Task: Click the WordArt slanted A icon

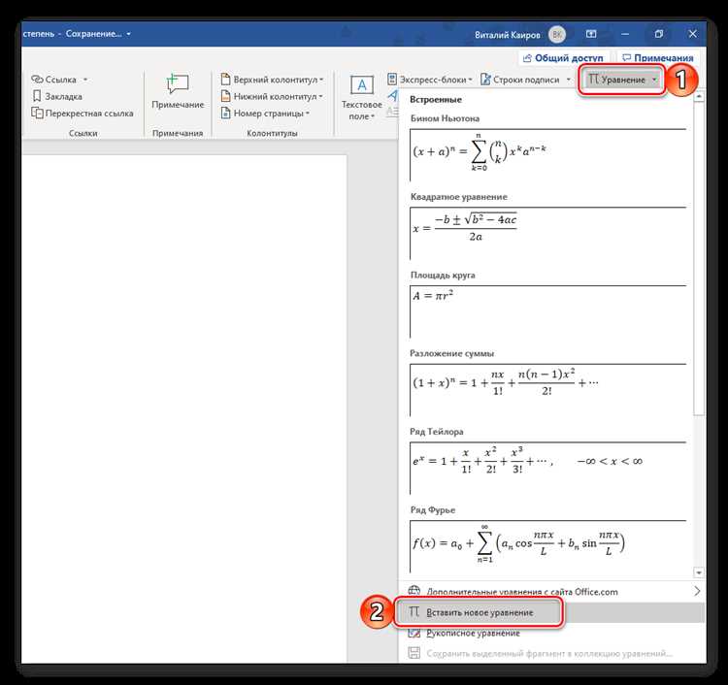Action: coord(393,96)
